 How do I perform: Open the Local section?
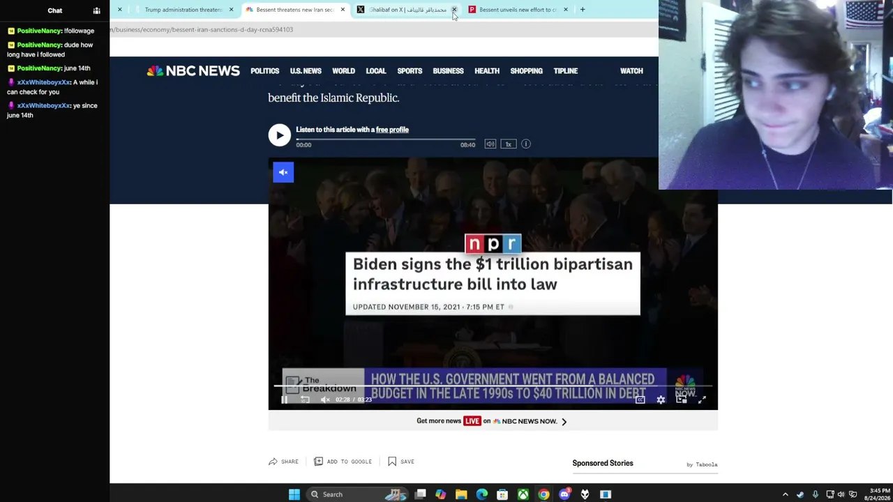(376, 71)
